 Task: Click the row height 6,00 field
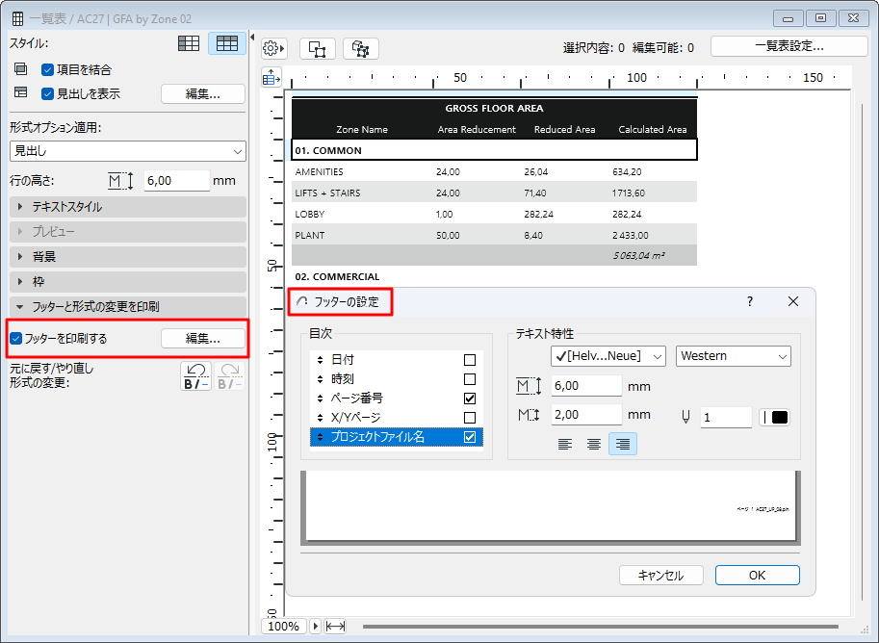[176, 181]
